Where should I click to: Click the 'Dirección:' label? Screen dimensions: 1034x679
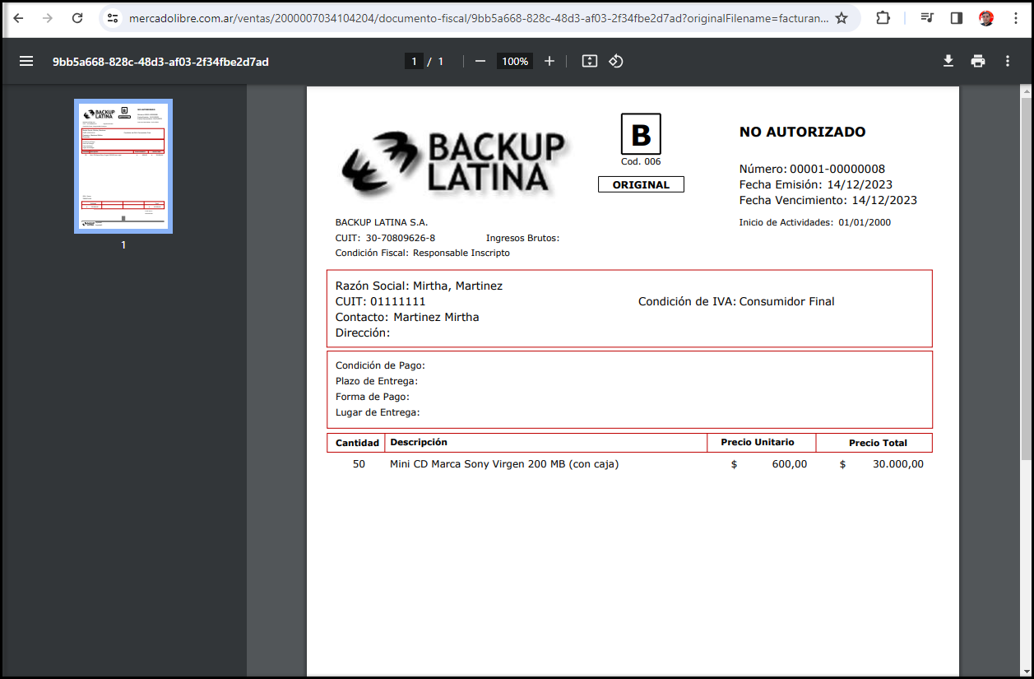pos(363,333)
